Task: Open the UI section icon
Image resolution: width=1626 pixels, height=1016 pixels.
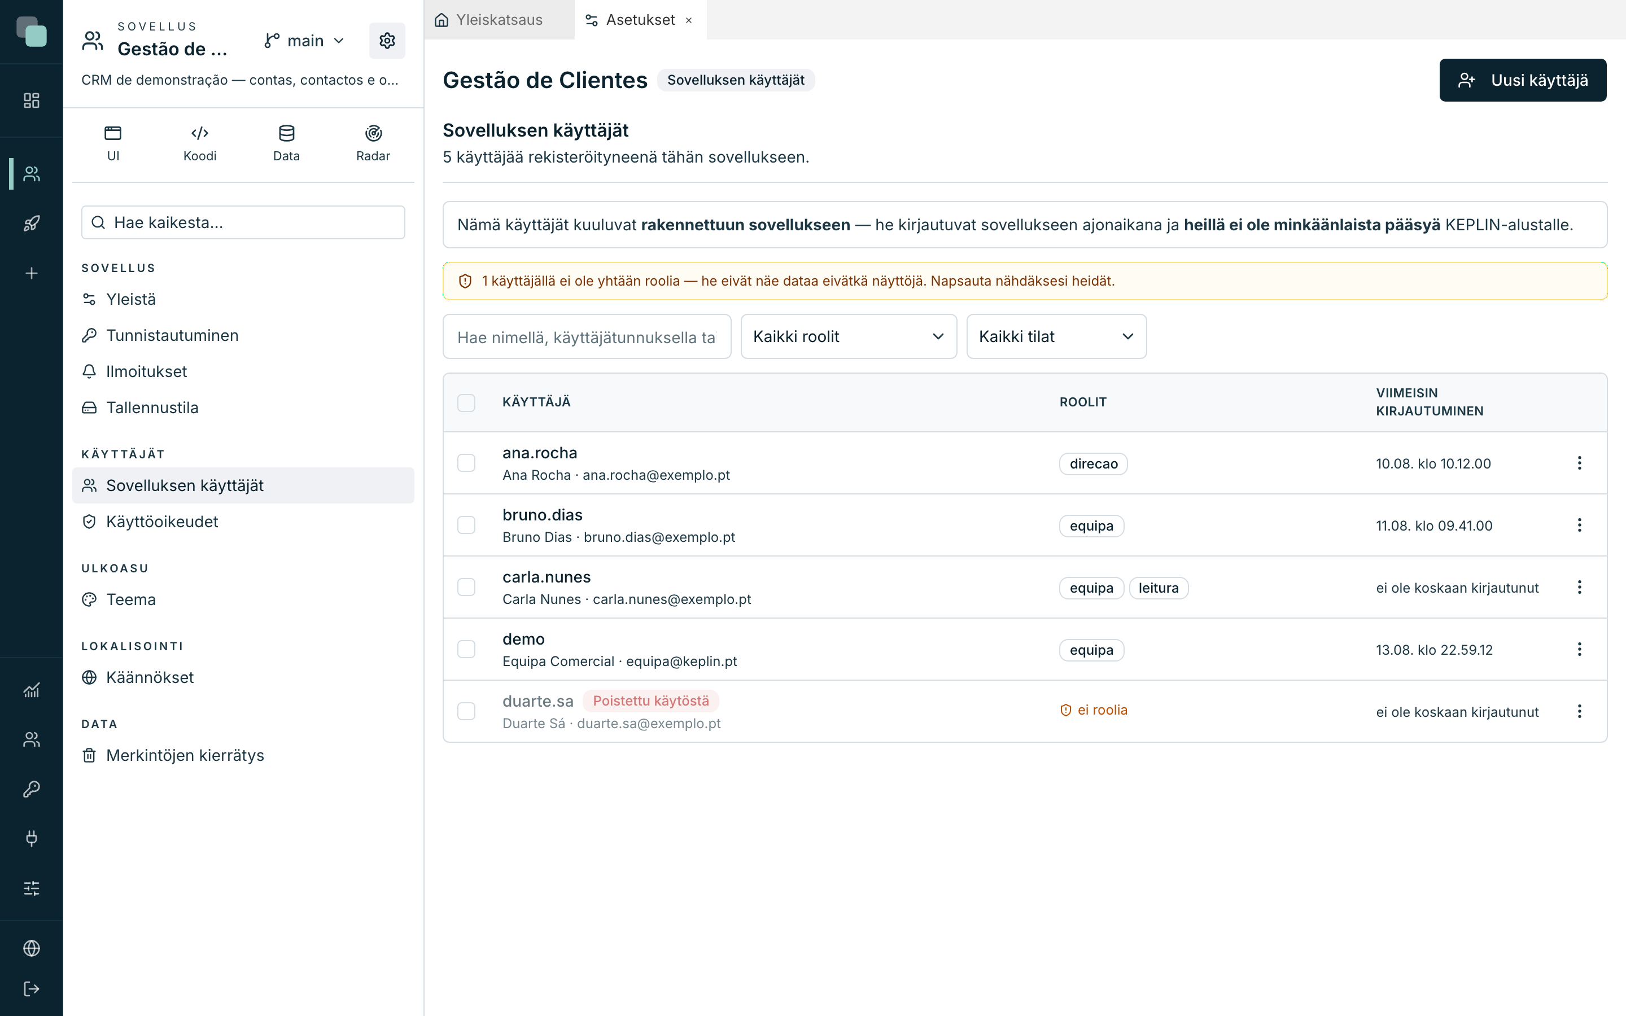Action: click(x=113, y=143)
